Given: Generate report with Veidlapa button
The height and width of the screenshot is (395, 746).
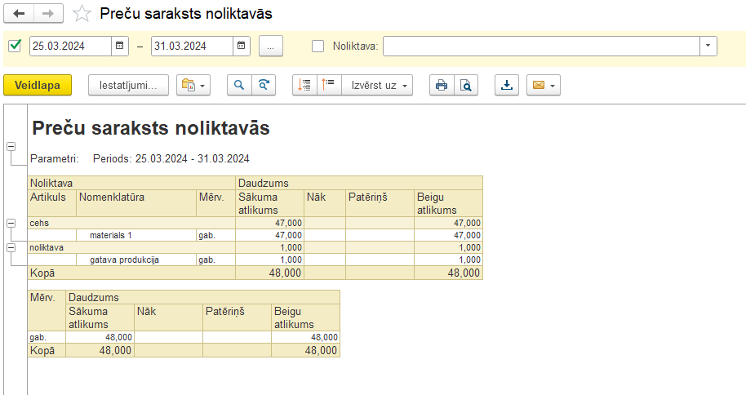Looking at the screenshot, I should point(38,85).
